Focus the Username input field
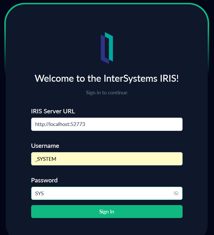 point(107,159)
